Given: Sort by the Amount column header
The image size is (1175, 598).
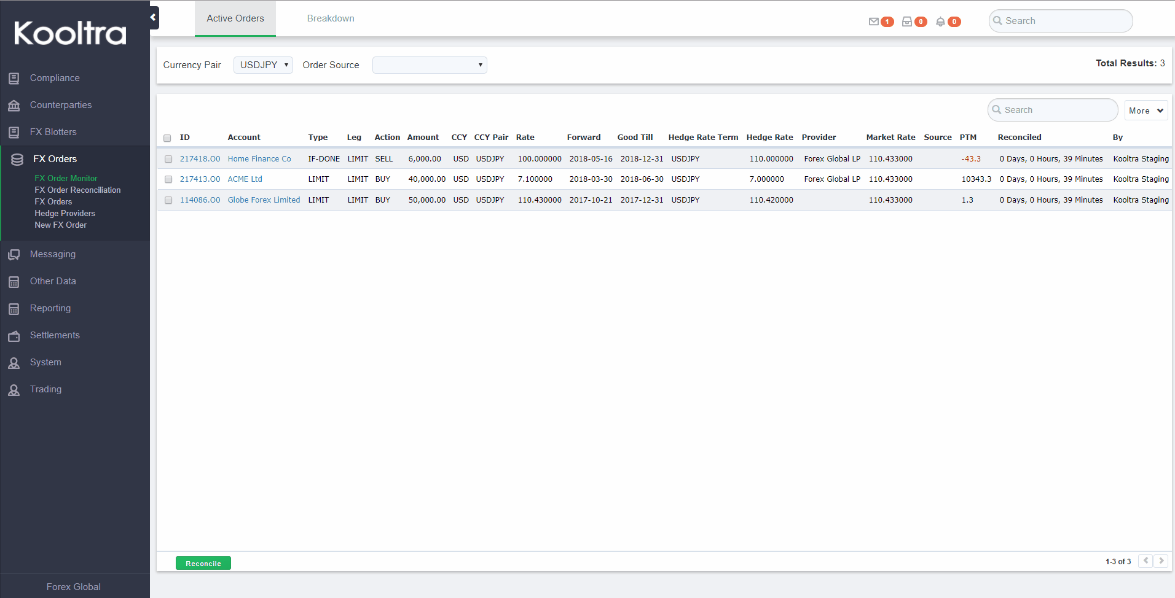Looking at the screenshot, I should coord(423,137).
